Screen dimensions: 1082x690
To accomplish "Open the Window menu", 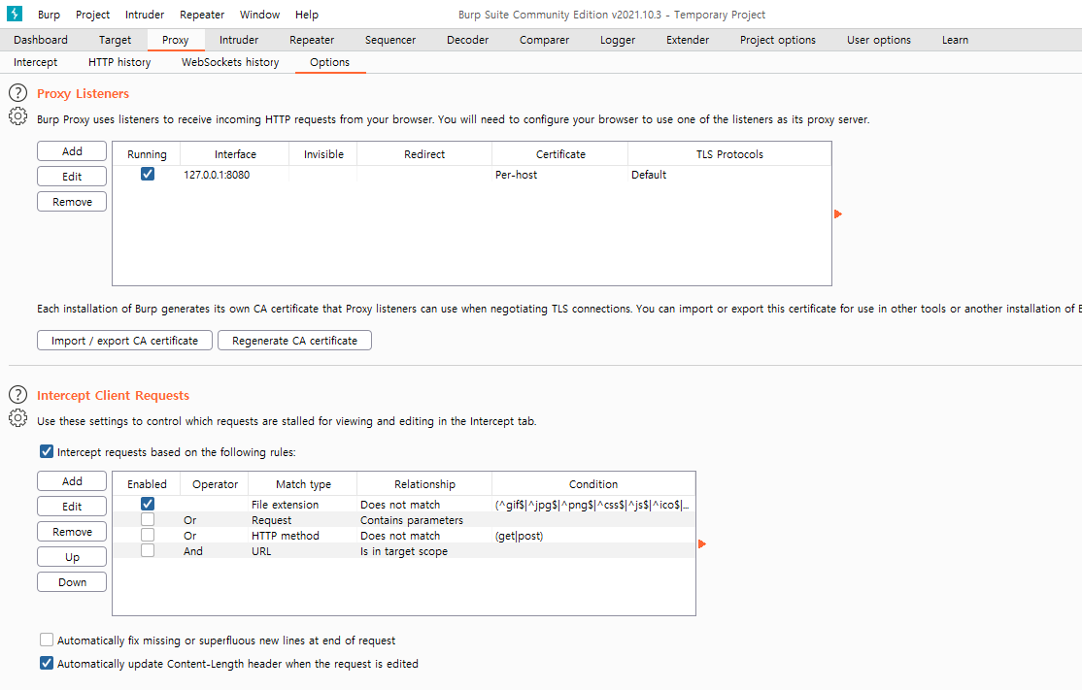I will point(259,15).
